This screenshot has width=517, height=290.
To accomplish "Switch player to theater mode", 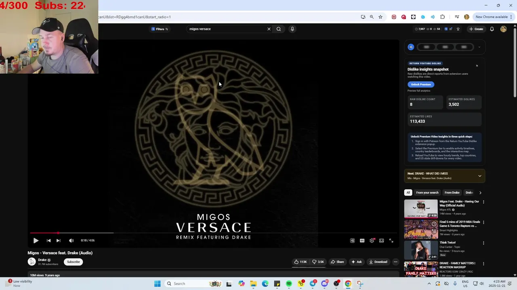I will 381,240.
